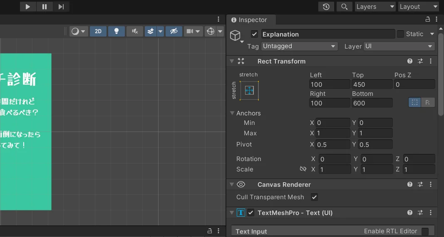
Task: Lock the bottom panel padlock icon
Action: coord(210,231)
